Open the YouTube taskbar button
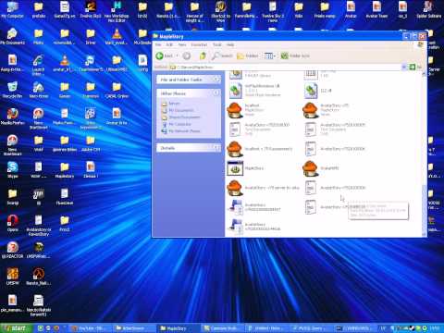444x333 pixels. tap(91, 328)
